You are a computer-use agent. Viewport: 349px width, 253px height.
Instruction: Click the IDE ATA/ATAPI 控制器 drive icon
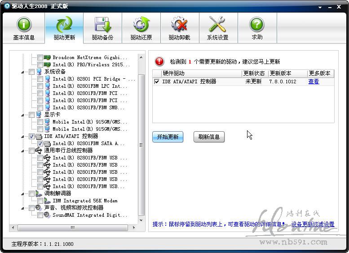39,136
